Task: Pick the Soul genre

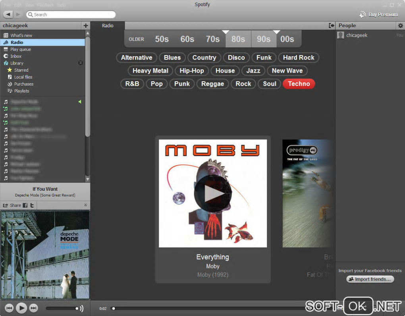Action: tap(270, 84)
